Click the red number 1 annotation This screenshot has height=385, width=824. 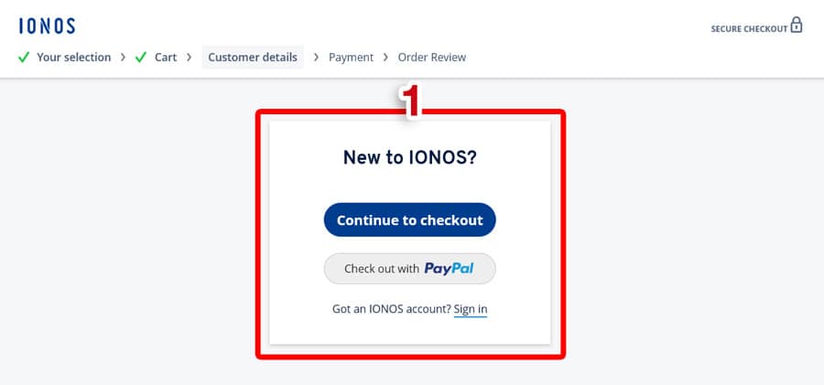pyautogui.click(x=411, y=100)
